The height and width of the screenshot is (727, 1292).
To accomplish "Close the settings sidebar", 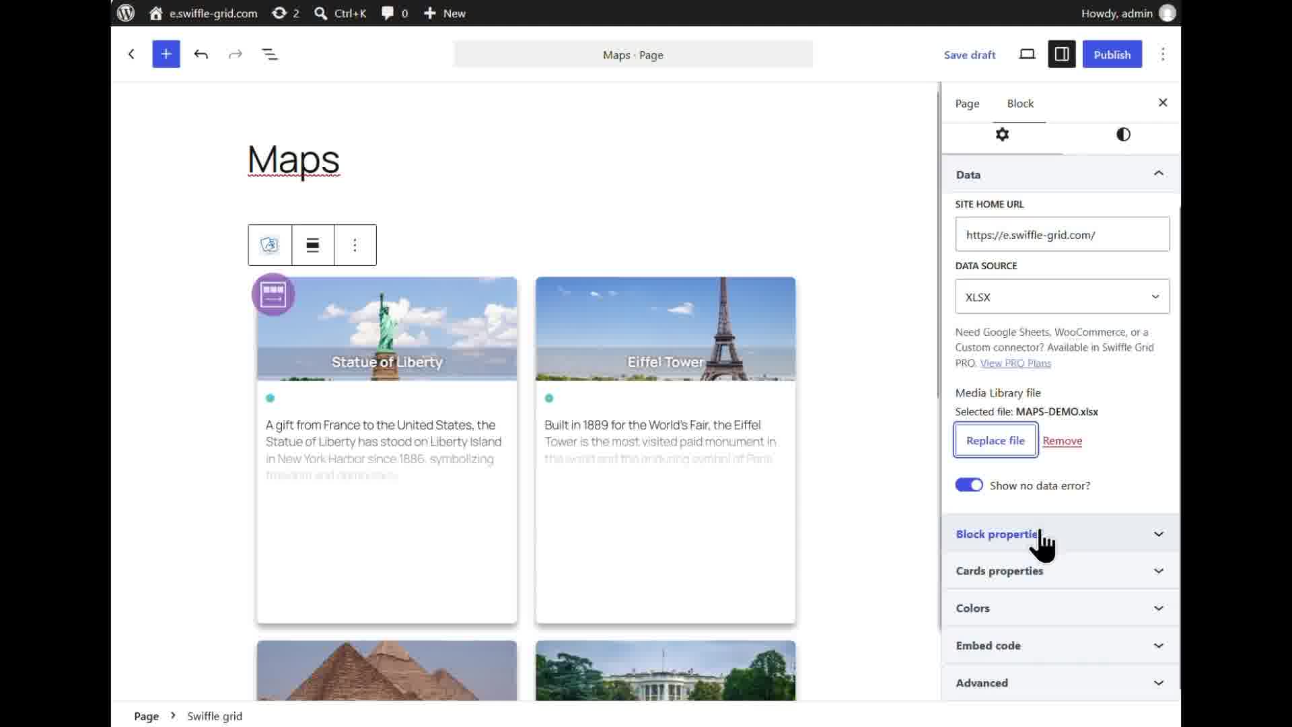I will pyautogui.click(x=1163, y=102).
